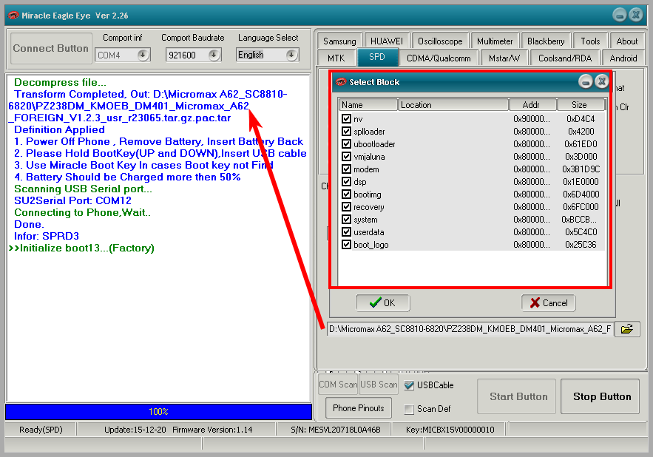
Task: Open the Language Select English dropdown
Action: pyautogui.click(x=291, y=55)
